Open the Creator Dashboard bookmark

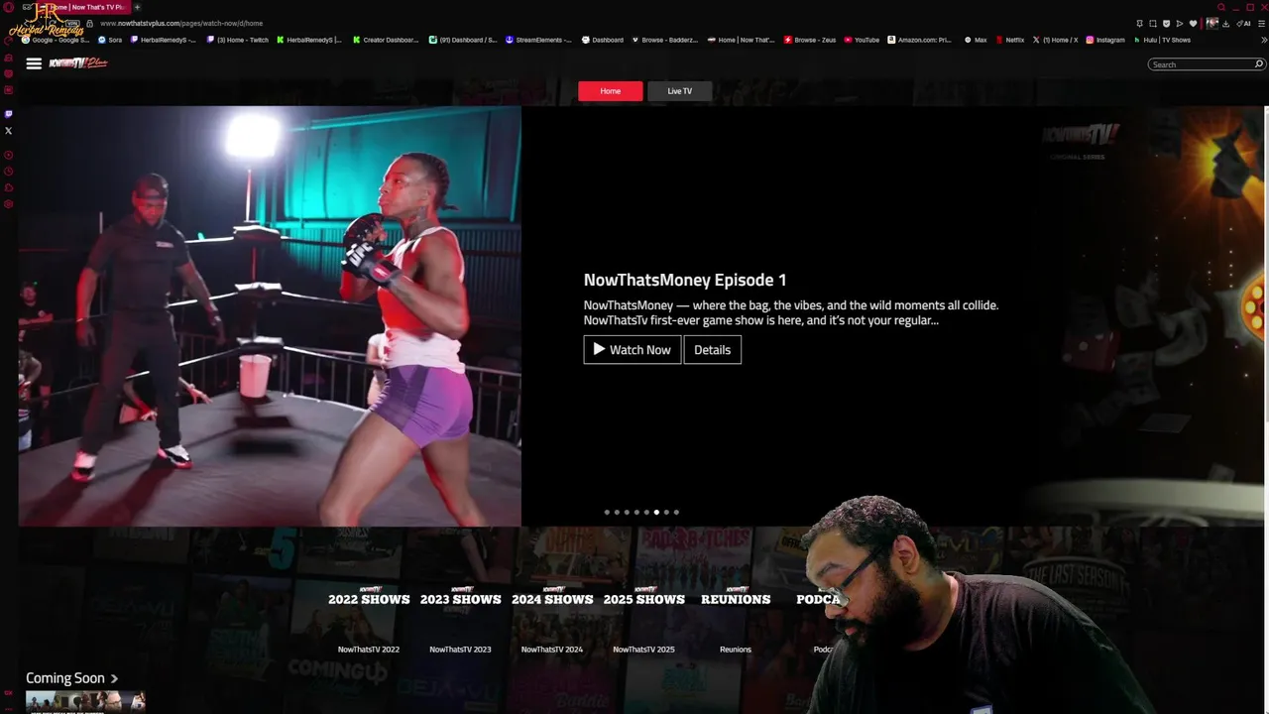tap(386, 40)
